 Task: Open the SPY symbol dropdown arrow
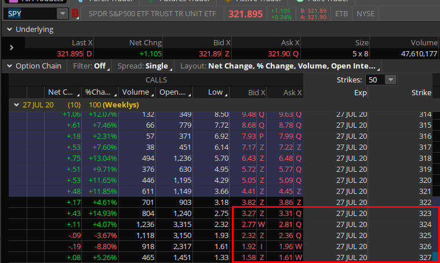pyautogui.click(x=62, y=13)
